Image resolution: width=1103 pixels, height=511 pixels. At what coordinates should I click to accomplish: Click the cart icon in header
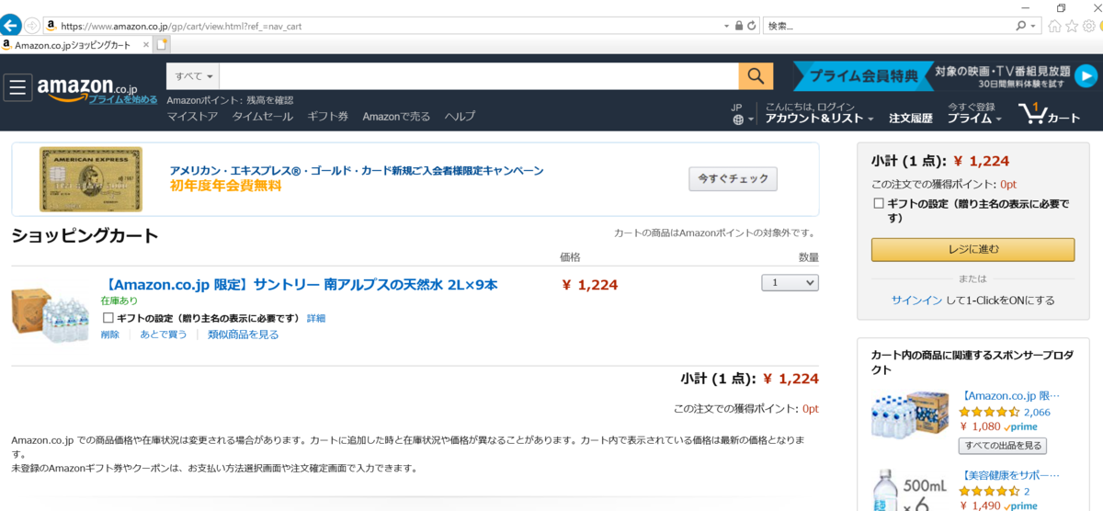[x=1049, y=114]
